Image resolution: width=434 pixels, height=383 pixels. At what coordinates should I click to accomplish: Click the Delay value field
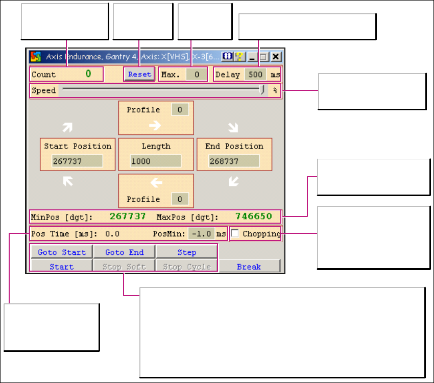(255, 75)
